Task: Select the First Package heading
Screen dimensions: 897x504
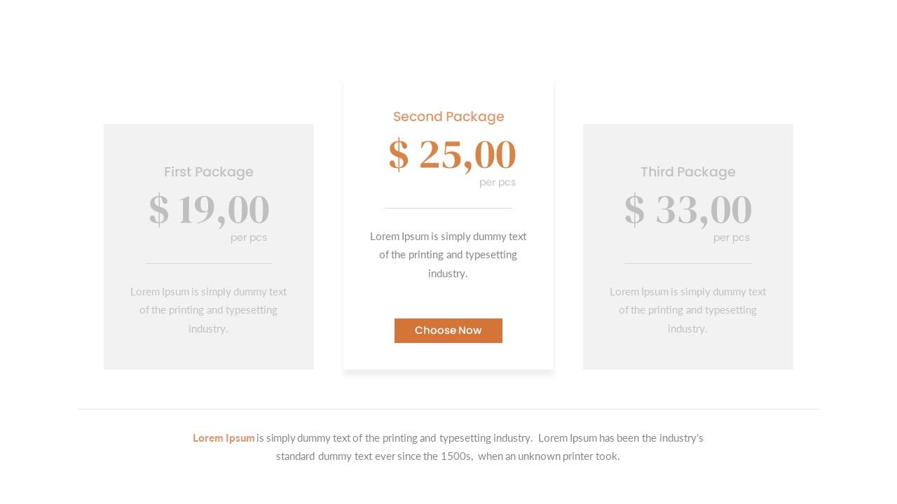Action: click(x=209, y=172)
